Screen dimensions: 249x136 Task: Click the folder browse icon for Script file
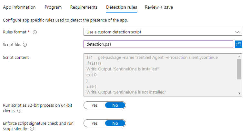(x=239, y=44)
